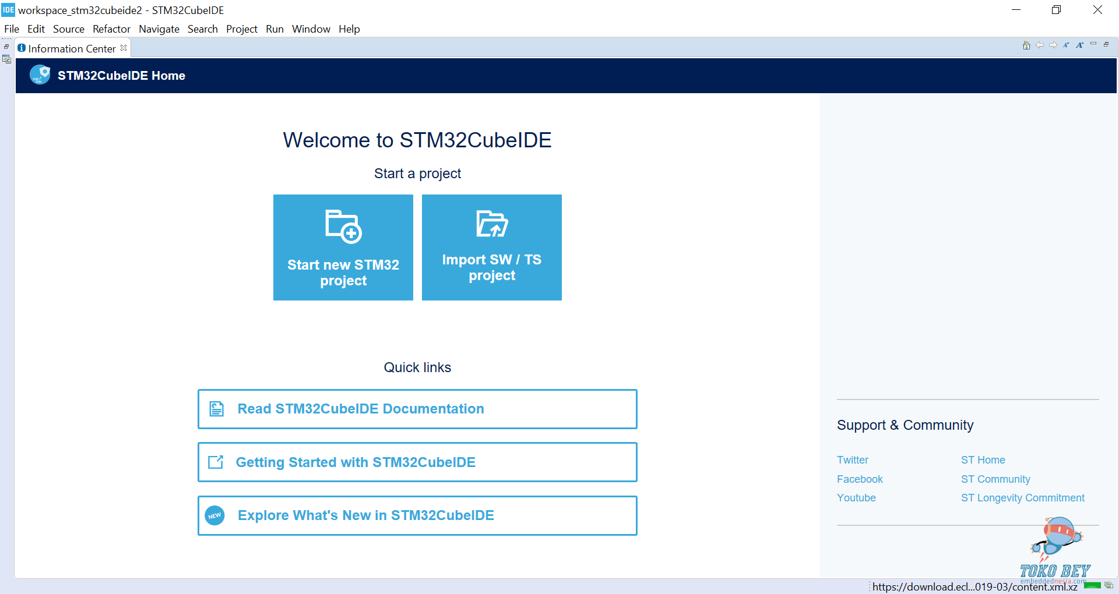Screen dimensions: 1119x594
Task: Click the forward navigation arrow icon
Action: [x=1053, y=45]
